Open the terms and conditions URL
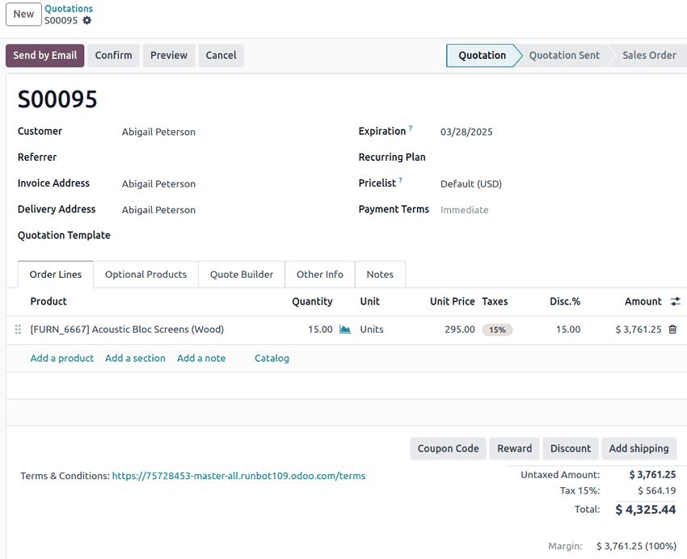 [238, 476]
